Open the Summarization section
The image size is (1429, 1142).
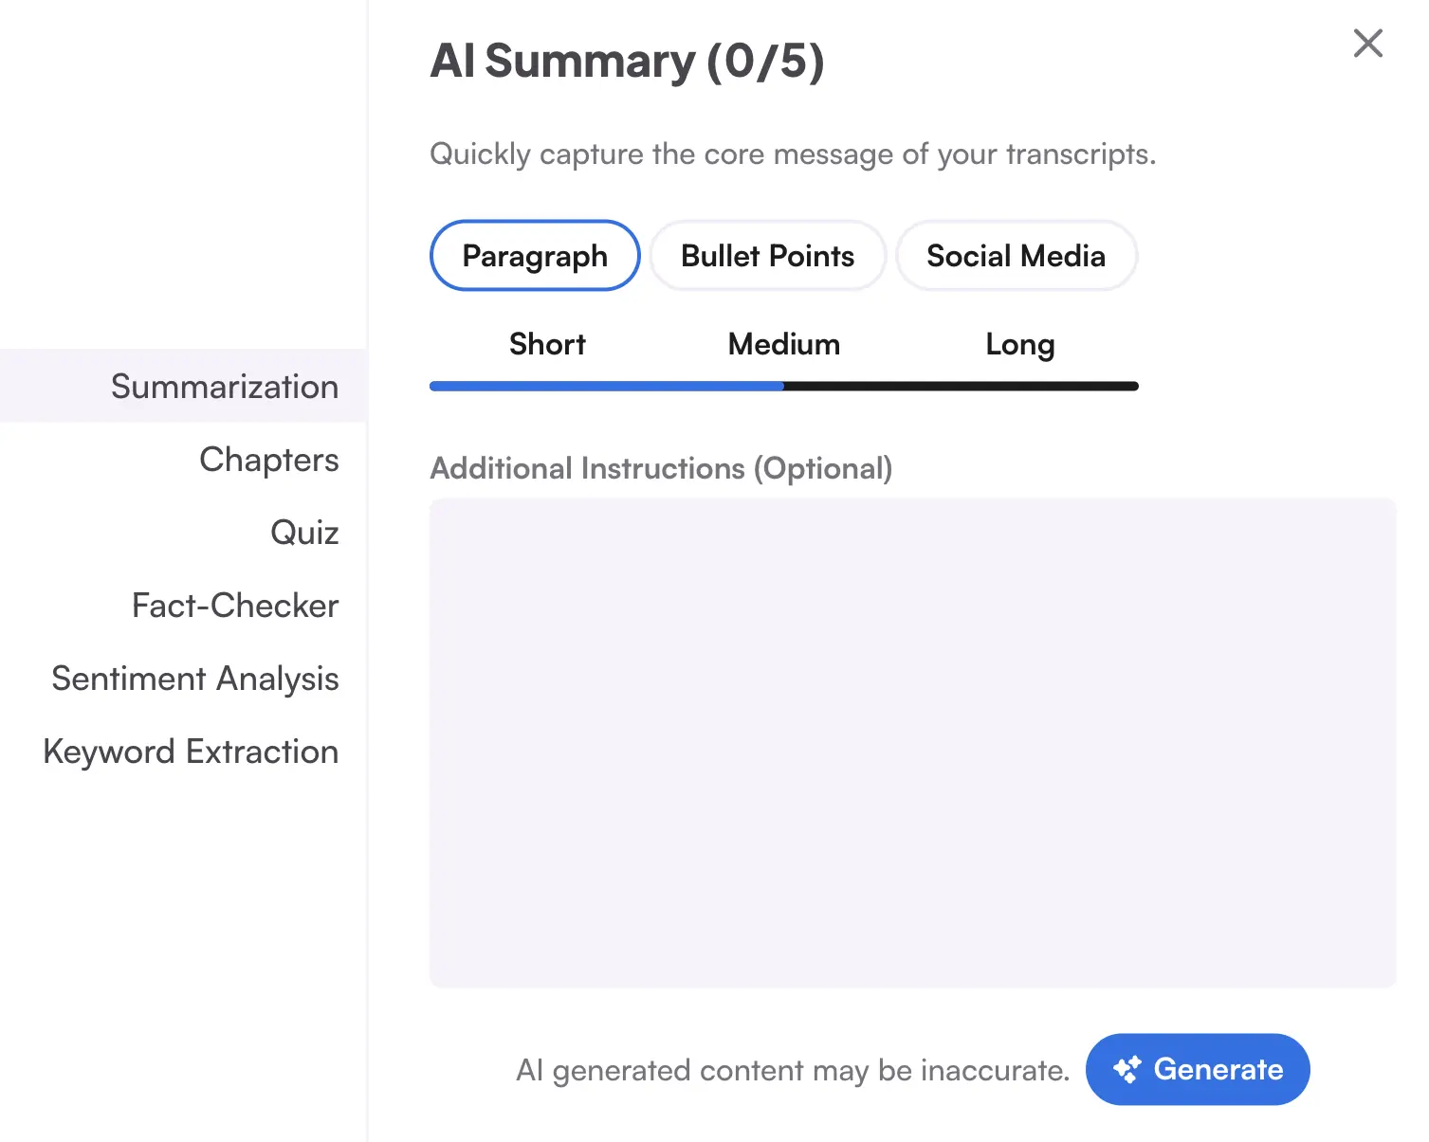click(x=225, y=386)
